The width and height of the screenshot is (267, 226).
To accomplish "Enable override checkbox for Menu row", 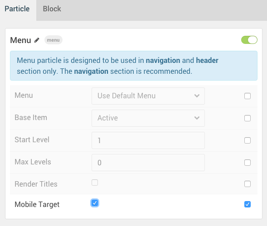I will tap(248, 96).
